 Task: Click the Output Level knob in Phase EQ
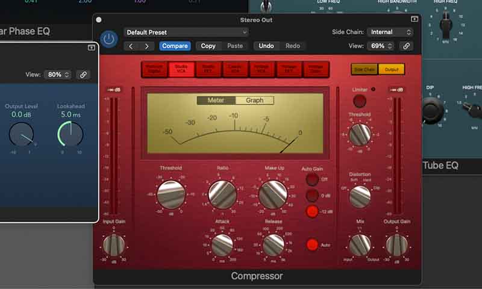pos(21,134)
